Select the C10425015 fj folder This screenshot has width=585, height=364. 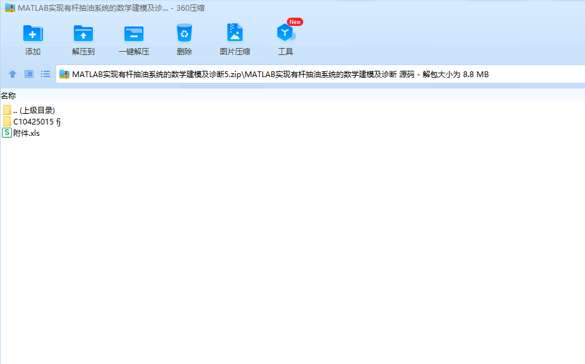click(x=32, y=122)
